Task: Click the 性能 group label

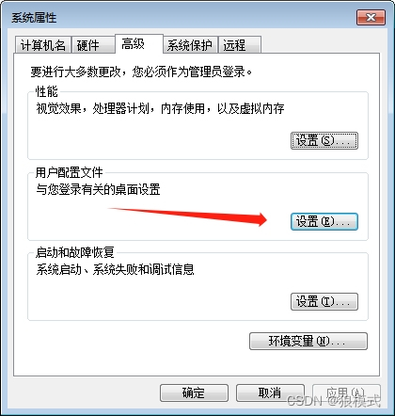Action: point(47,91)
